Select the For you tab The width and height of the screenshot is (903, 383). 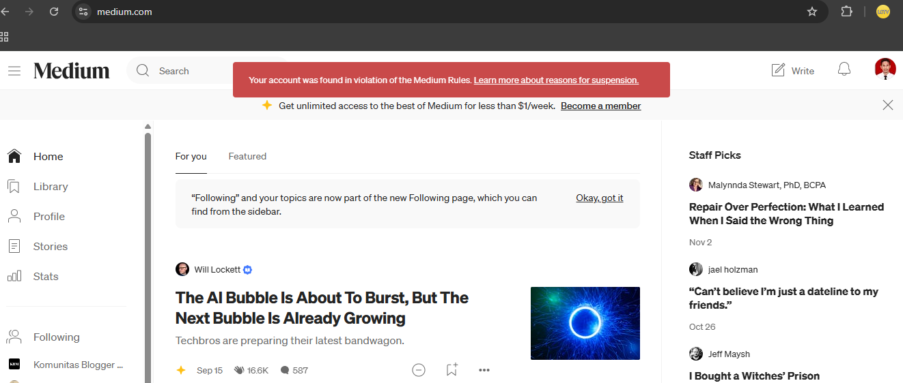click(x=191, y=156)
